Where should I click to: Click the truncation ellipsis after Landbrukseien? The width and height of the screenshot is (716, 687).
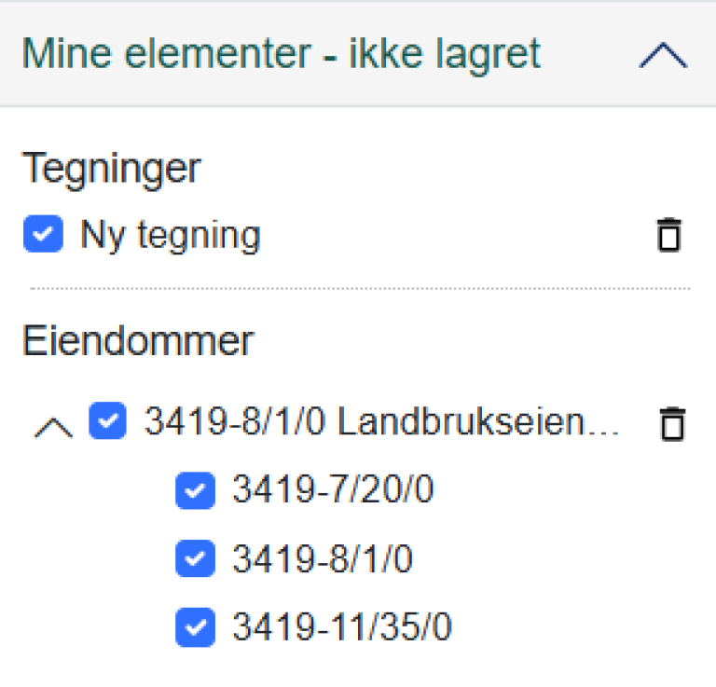click(609, 429)
